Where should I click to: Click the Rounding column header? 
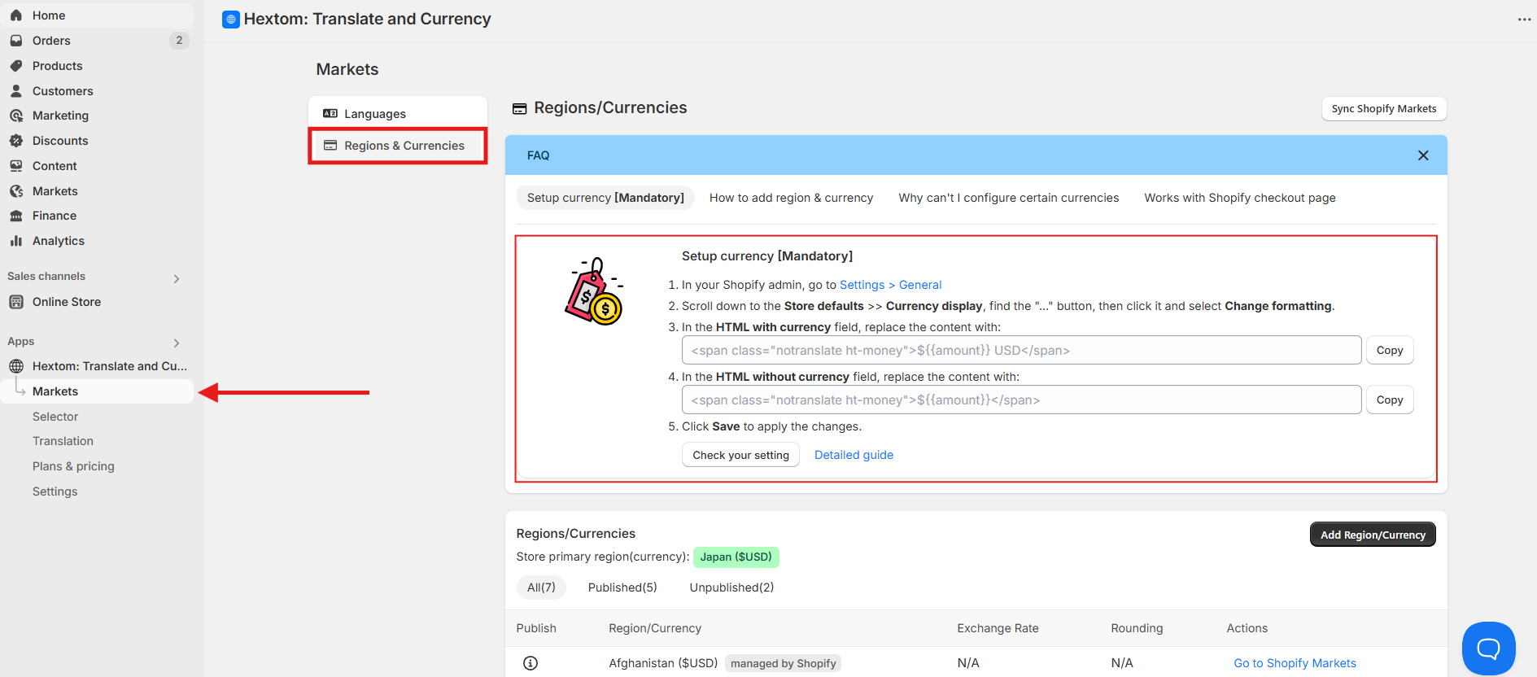click(x=1137, y=628)
